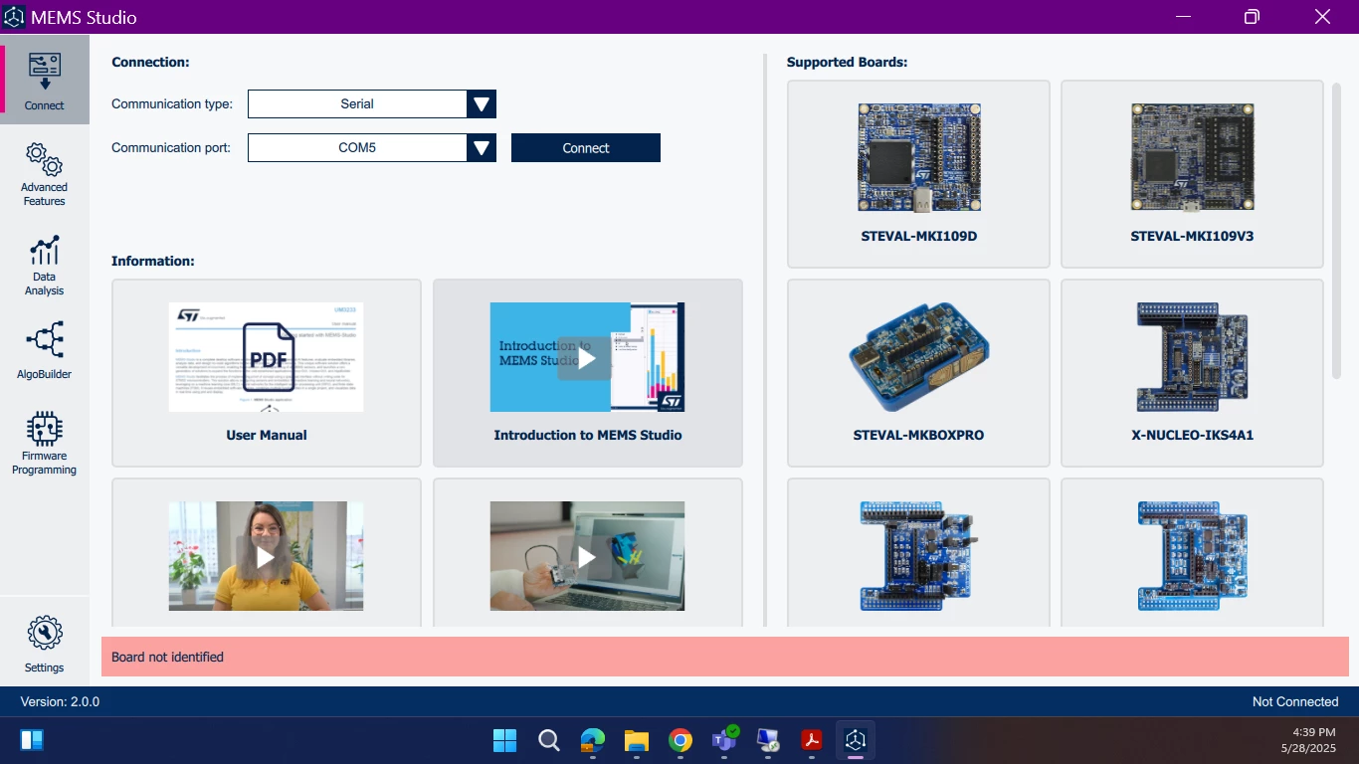Open Advanced Features gears icon

[x=45, y=159]
